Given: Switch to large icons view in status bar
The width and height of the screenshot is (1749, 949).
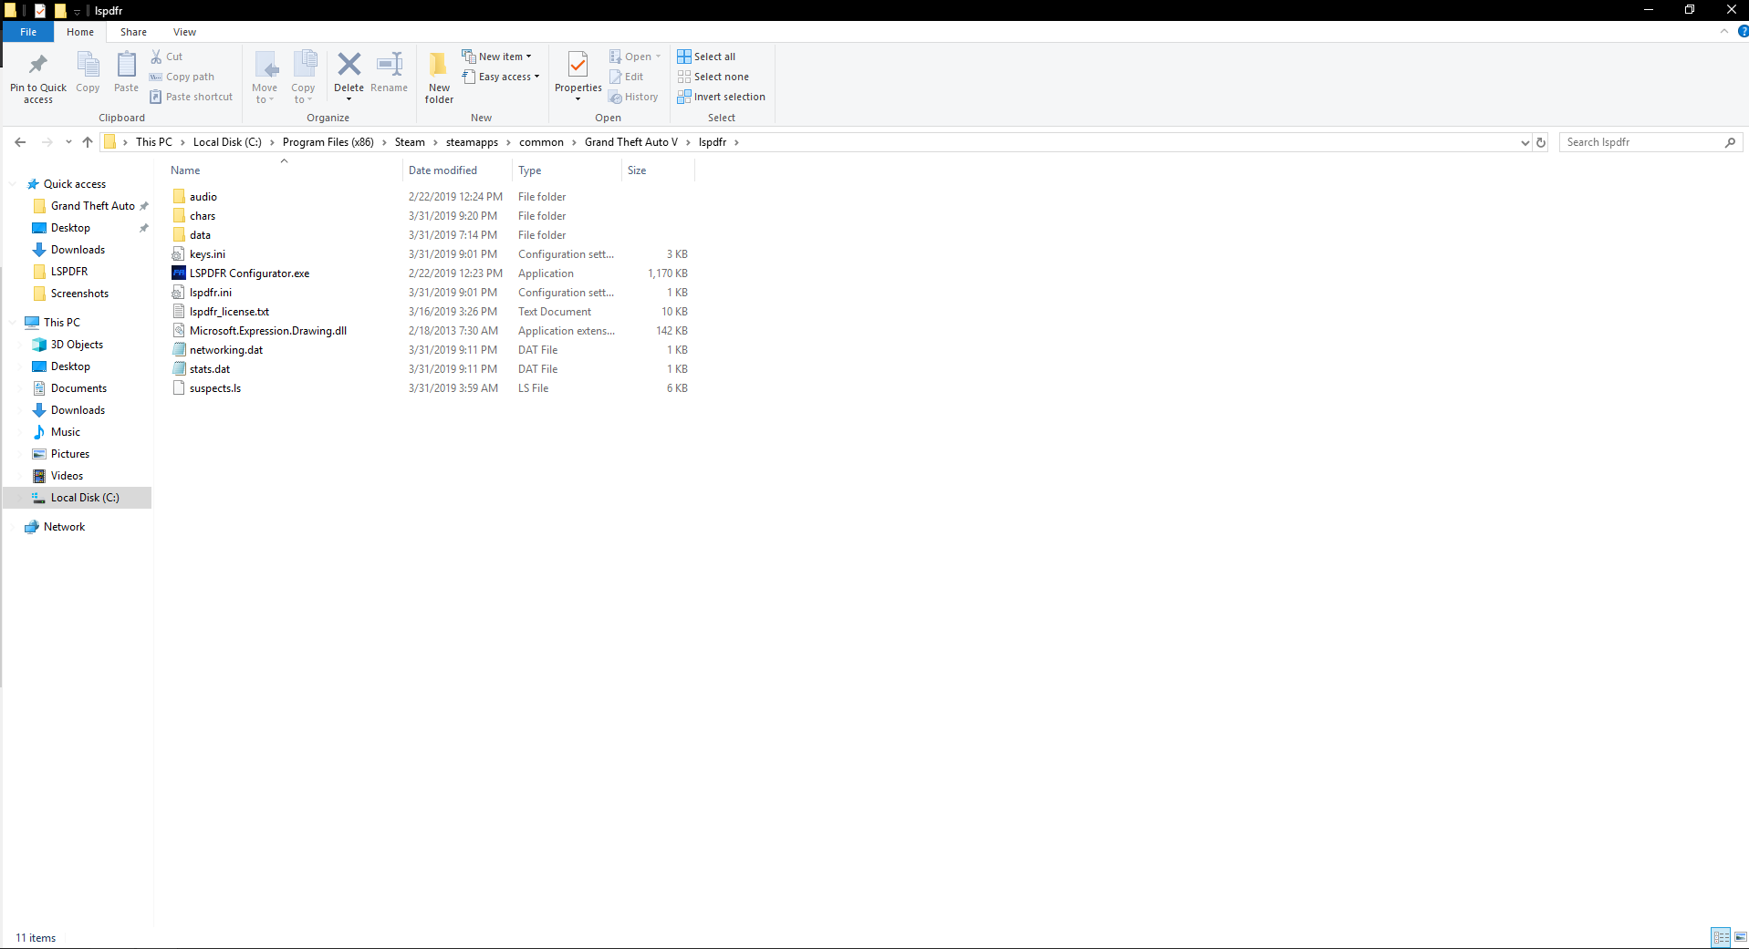Looking at the screenshot, I should click(x=1740, y=937).
